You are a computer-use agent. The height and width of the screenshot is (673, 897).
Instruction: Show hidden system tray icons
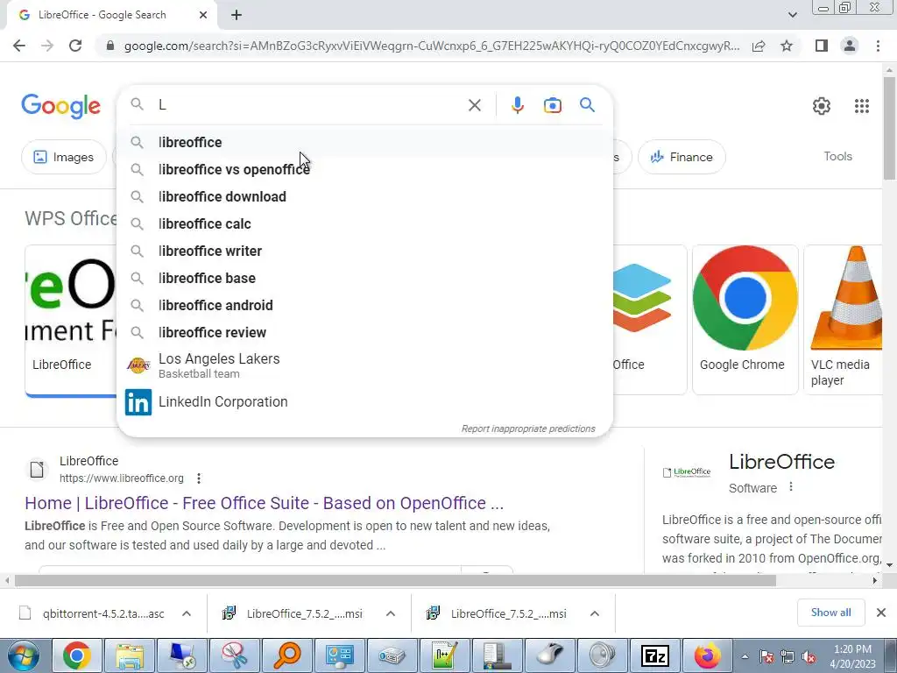tap(745, 657)
